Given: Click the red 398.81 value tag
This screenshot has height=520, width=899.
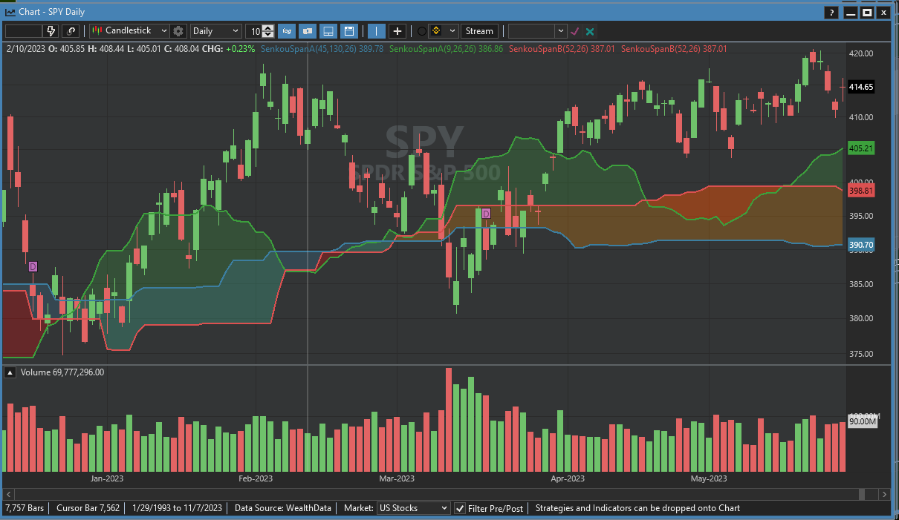Looking at the screenshot, I should 860,191.
